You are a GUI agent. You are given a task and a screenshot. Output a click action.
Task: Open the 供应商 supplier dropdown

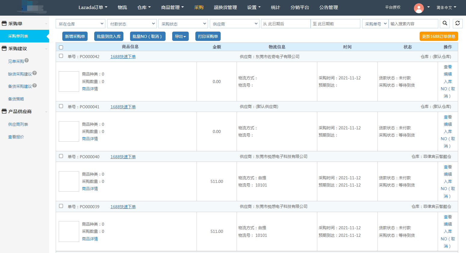(235, 24)
